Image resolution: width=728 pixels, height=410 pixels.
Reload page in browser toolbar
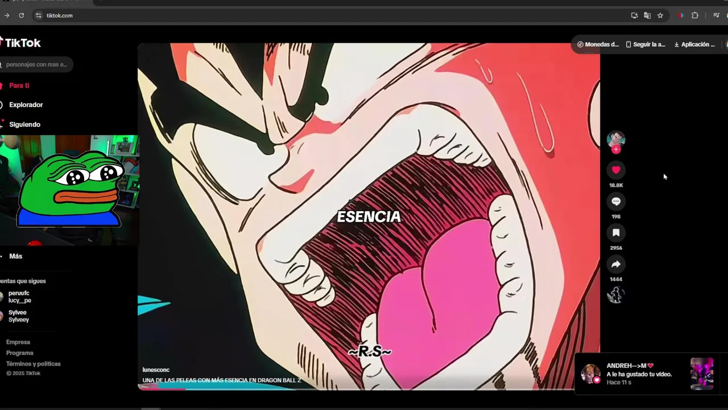tap(21, 15)
